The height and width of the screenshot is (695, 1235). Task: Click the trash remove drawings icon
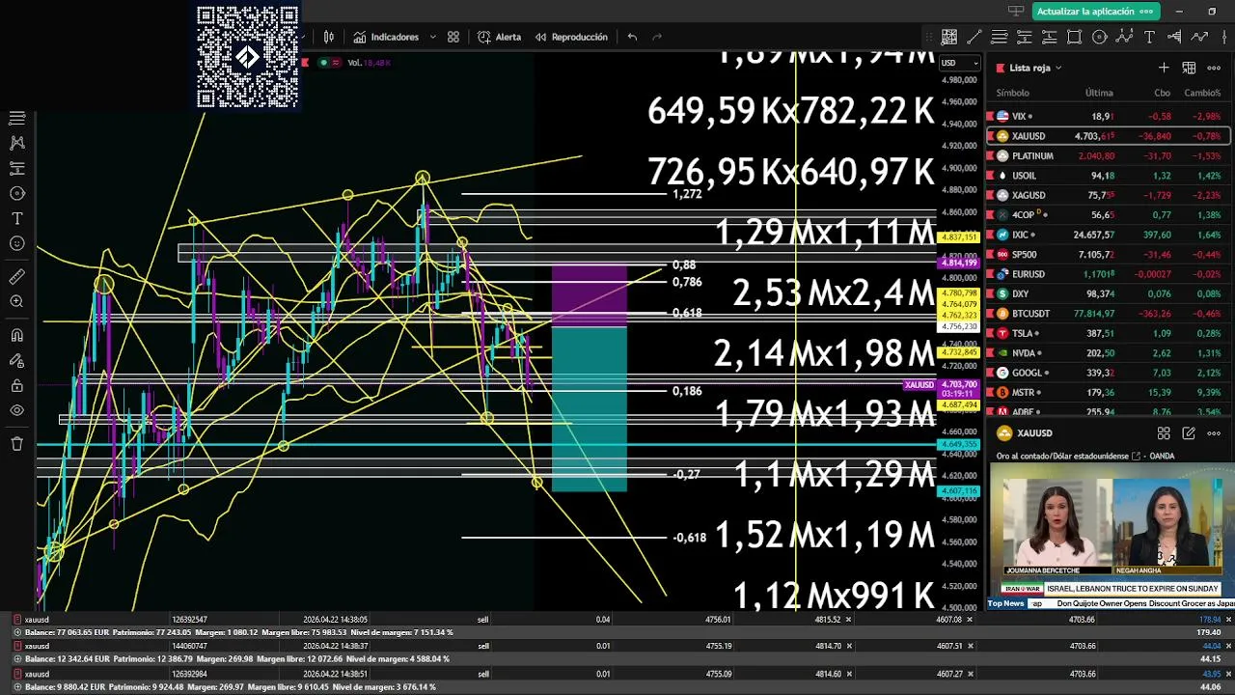pos(16,444)
